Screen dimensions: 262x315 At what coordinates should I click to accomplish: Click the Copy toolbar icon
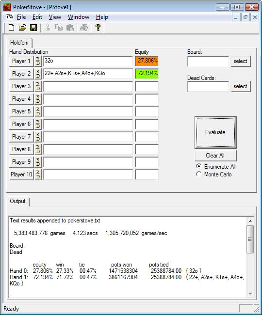coord(59,28)
